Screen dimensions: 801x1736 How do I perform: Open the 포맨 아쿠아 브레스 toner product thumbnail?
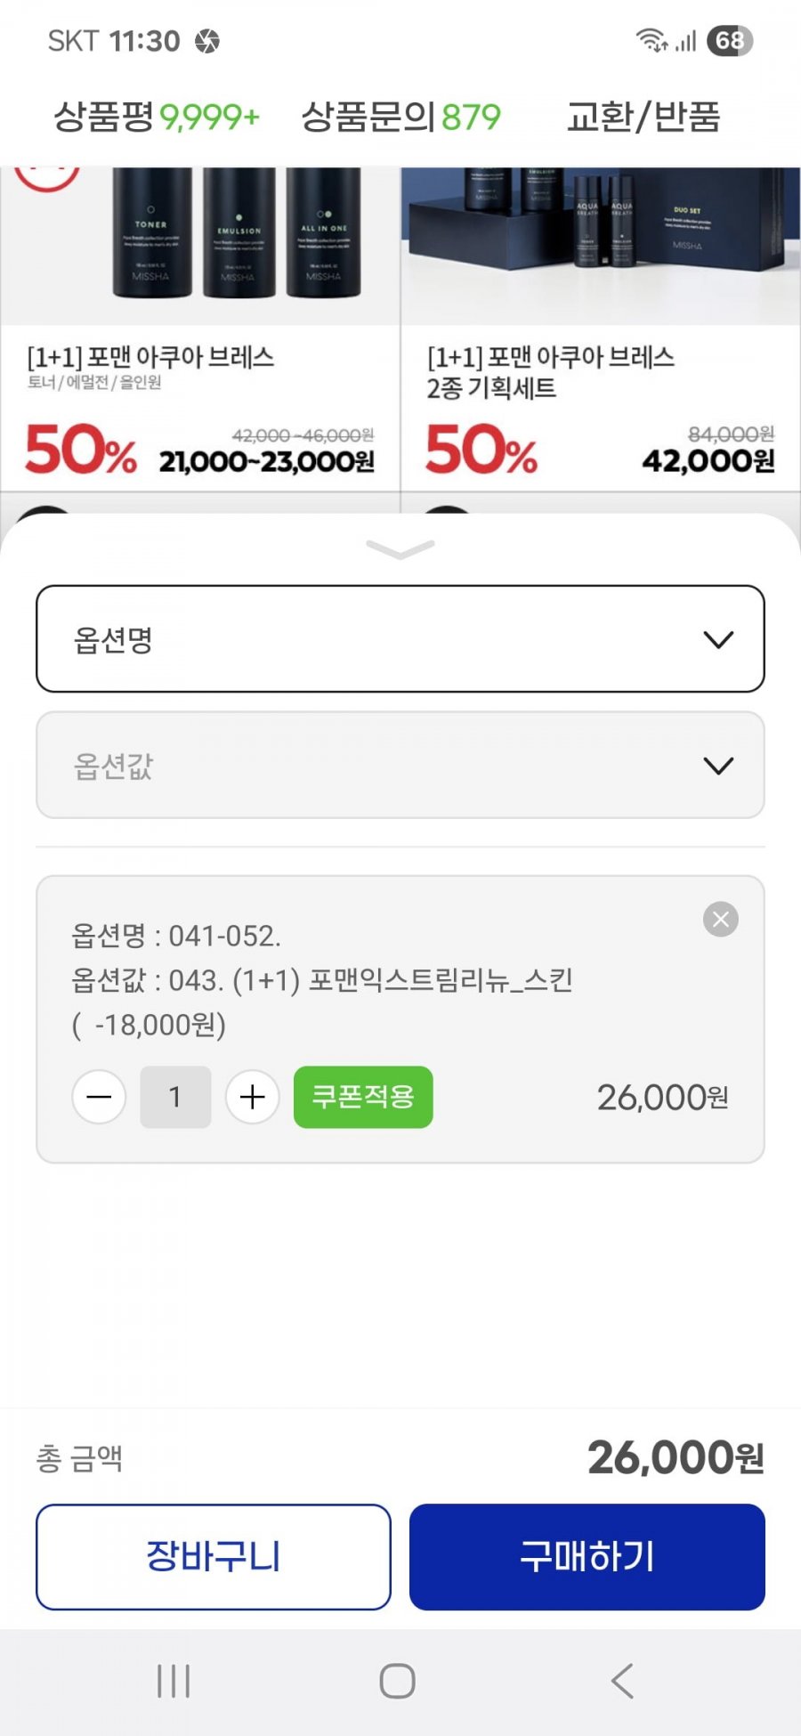[x=200, y=245]
